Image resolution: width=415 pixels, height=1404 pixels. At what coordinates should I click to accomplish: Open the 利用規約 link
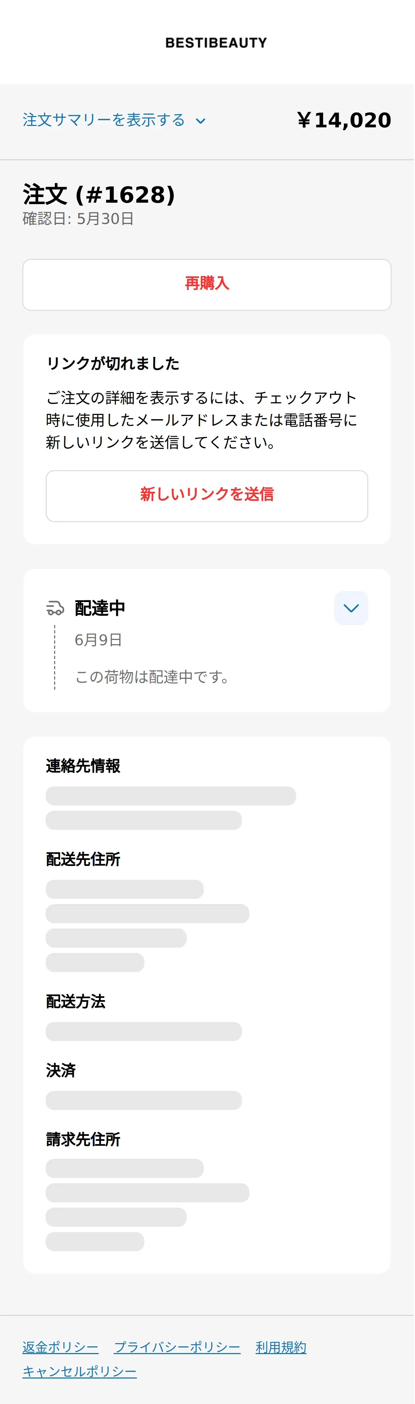pos(281,1347)
